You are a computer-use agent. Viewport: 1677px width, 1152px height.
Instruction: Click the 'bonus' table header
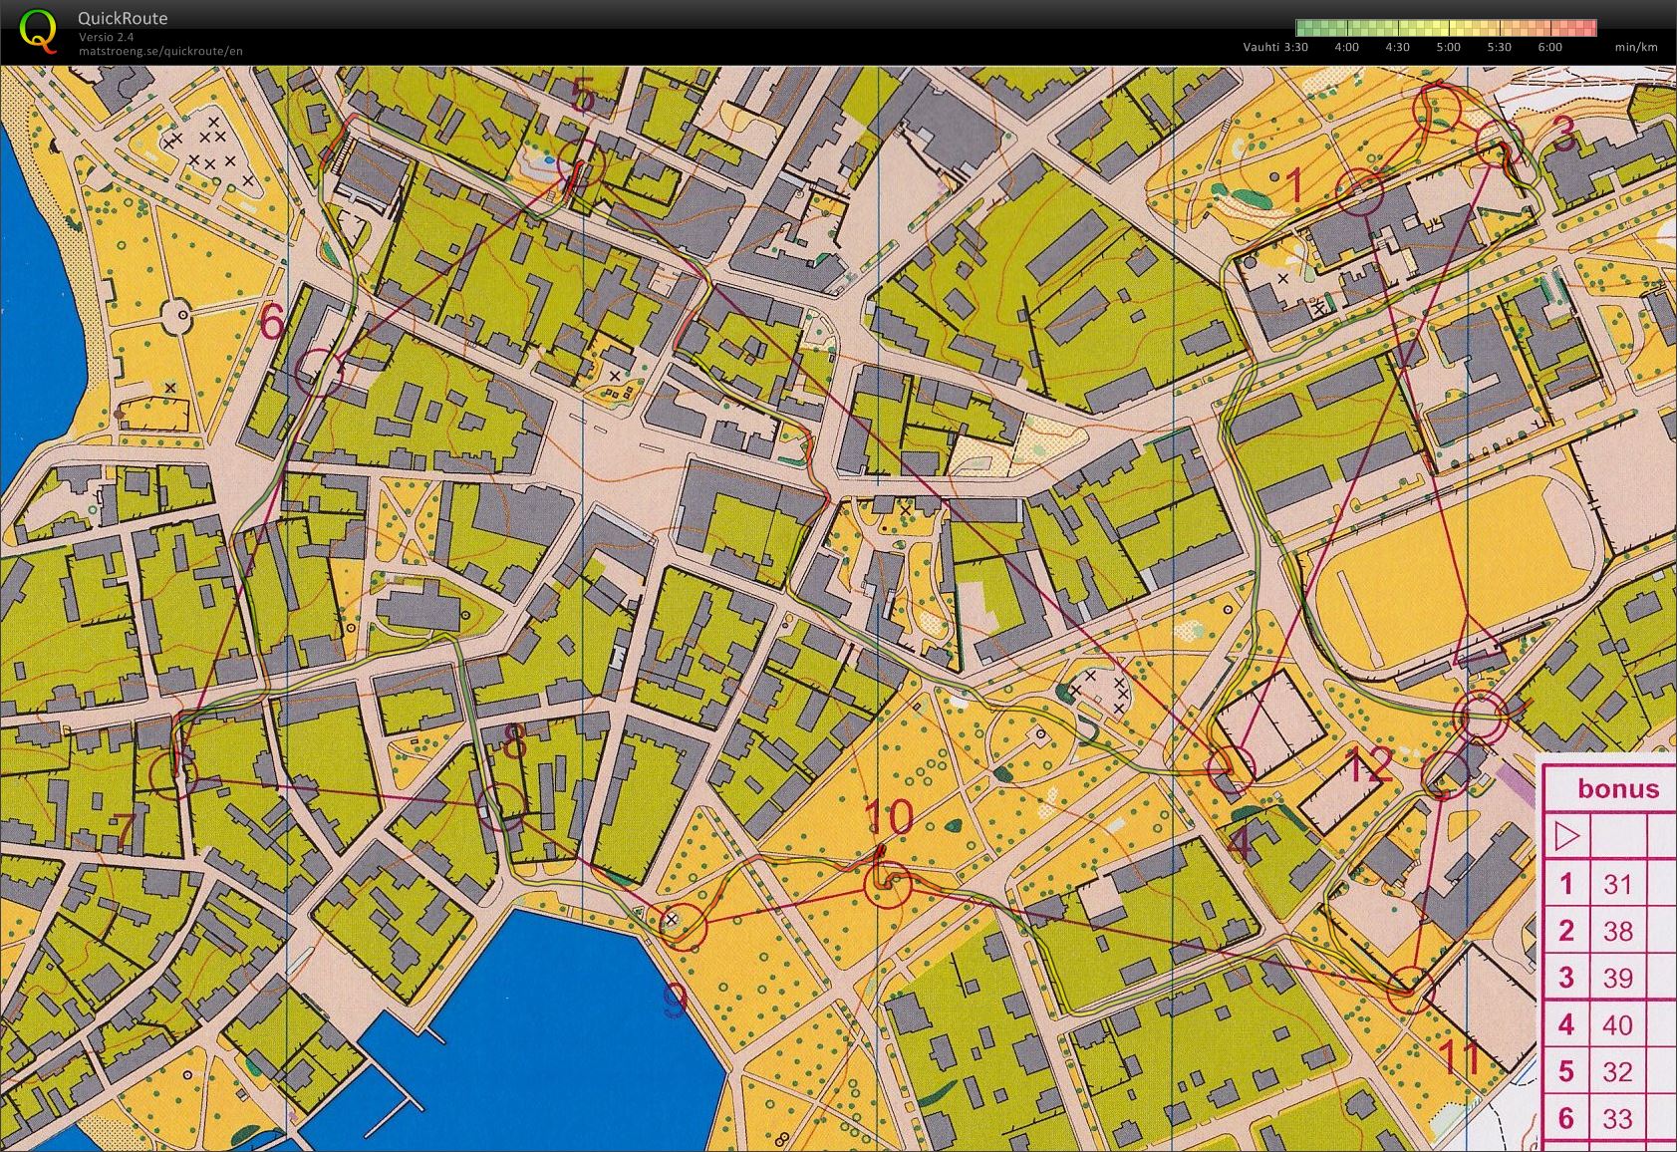(1617, 789)
